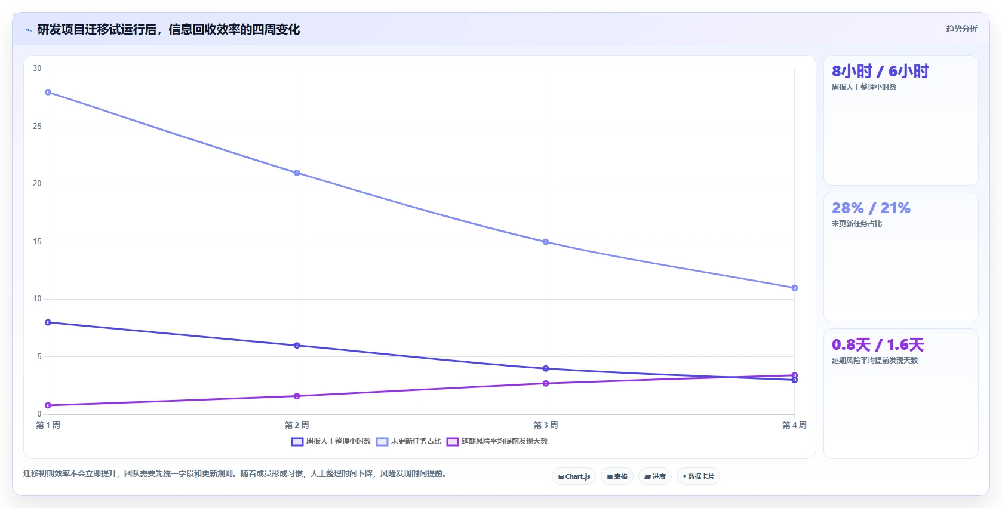
Task: Select the 周报人工整理小时数 data point at 第 3 周
Action: [x=546, y=368]
